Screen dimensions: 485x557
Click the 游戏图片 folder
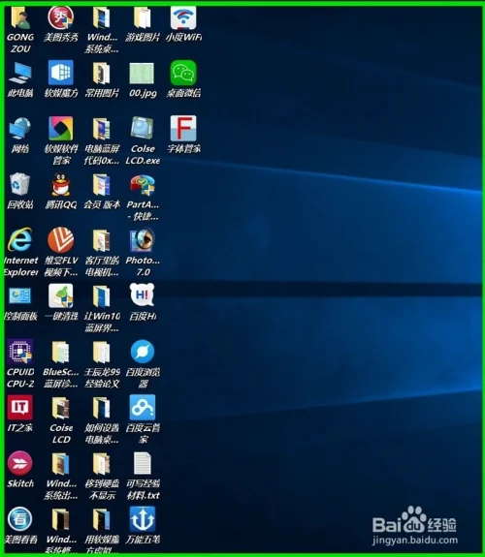pos(142,17)
